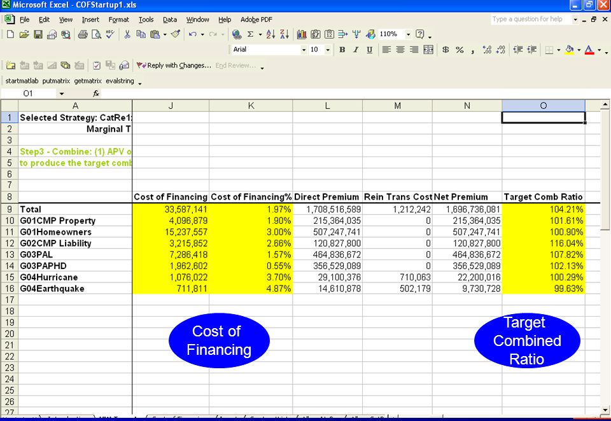Click the startmatlab button
Image resolution: width=611 pixels, height=421 pixels.
pos(22,81)
